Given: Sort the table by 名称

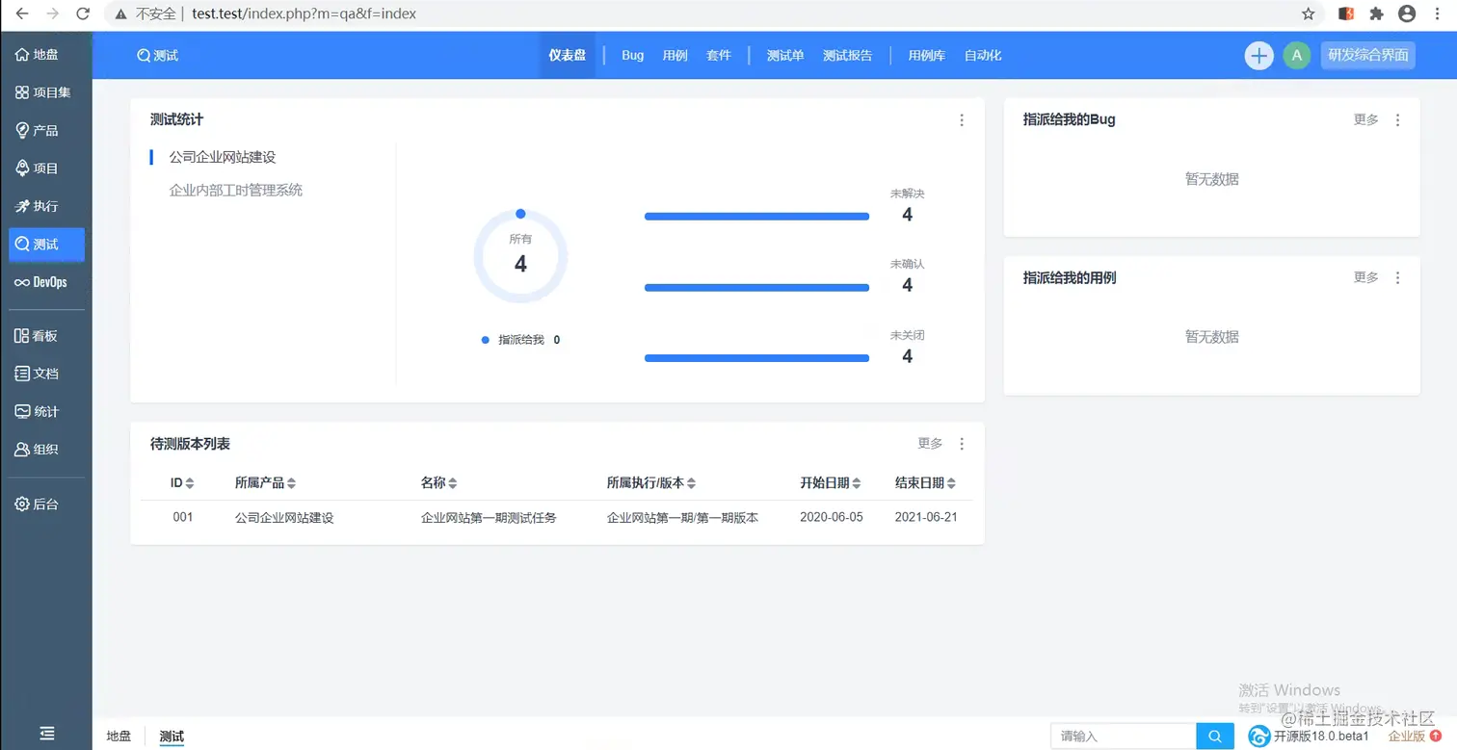Looking at the screenshot, I should coord(438,483).
